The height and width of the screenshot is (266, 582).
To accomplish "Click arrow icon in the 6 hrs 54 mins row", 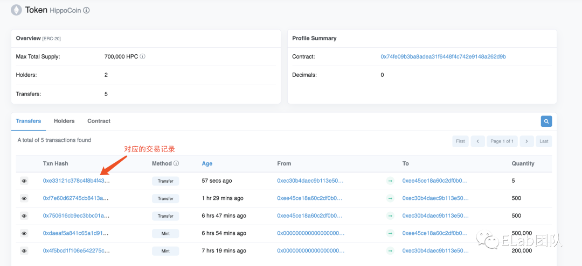I will click(390, 233).
